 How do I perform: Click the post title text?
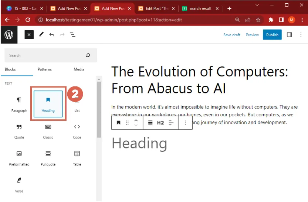[200, 80]
